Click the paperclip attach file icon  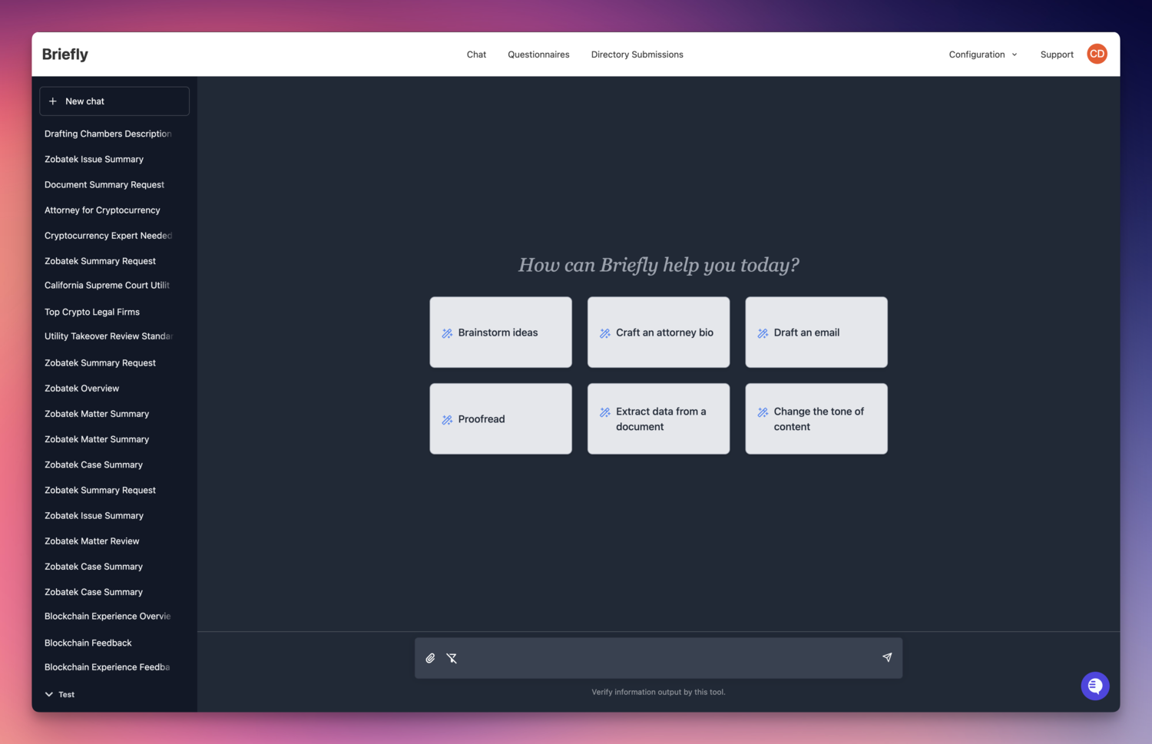coord(430,658)
